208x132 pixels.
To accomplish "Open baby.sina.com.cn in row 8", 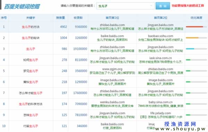I will click(x=161, y=102).
